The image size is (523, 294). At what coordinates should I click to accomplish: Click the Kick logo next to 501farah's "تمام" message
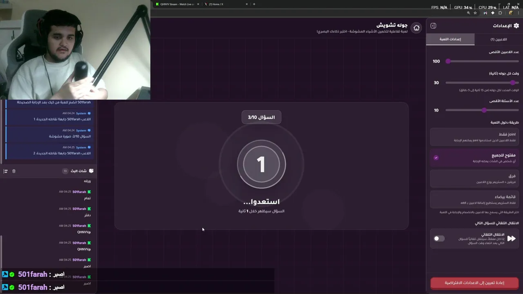pos(89,192)
